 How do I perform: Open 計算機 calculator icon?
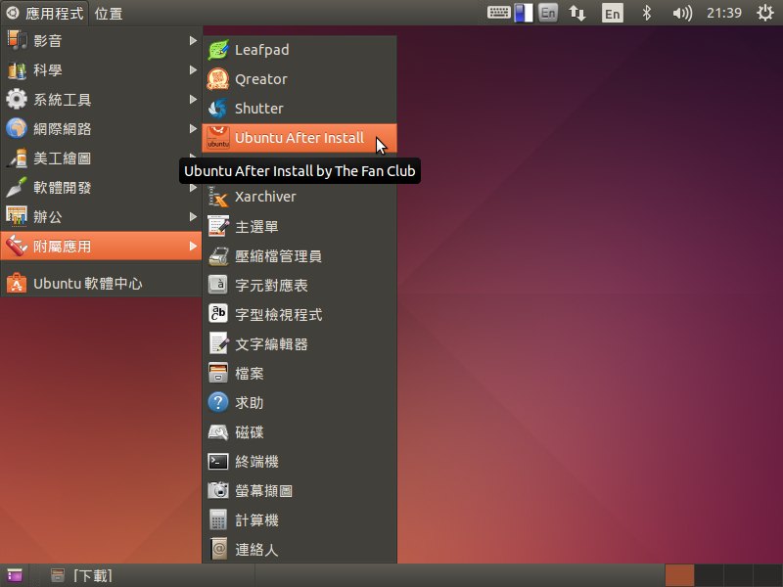[218, 520]
